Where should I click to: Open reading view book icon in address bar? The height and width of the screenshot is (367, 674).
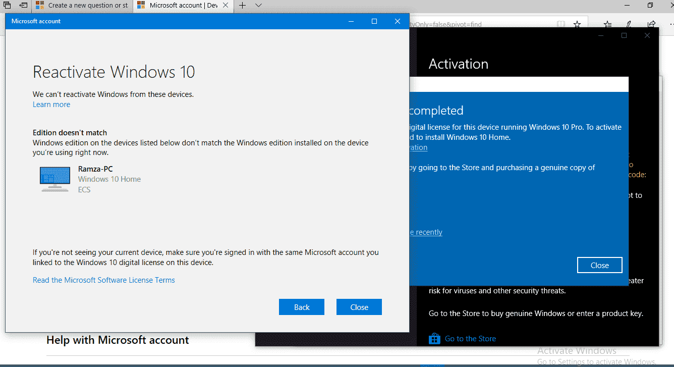tap(560, 24)
